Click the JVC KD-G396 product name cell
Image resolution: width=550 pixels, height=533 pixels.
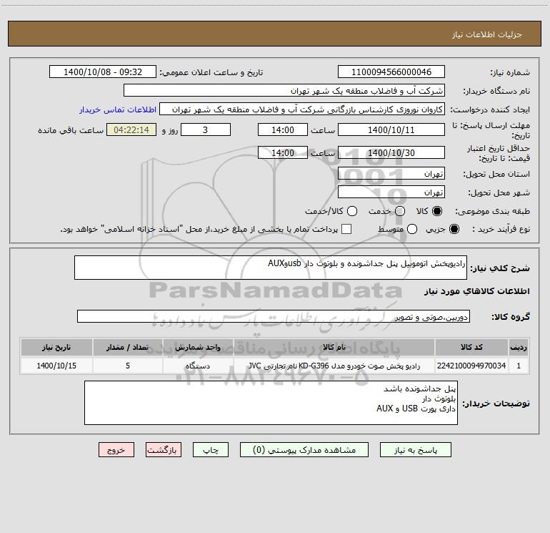tap(334, 366)
